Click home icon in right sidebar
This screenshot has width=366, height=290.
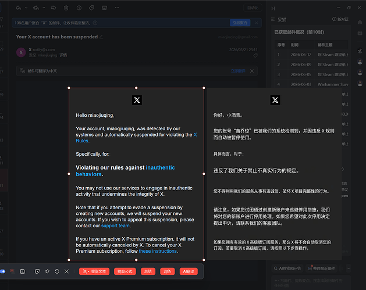pyautogui.click(x=360, y=22)
